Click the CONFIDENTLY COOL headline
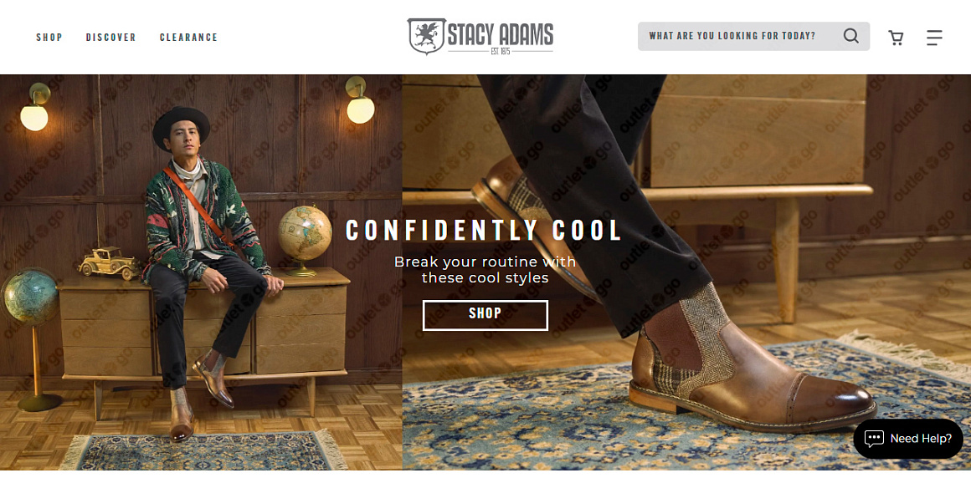This screenshot has height=478, width=971. tap(485, 231)
